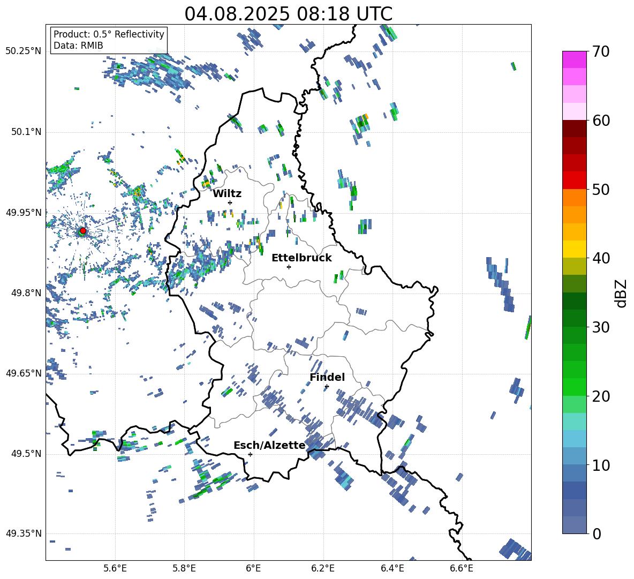Screen dimensions: 634x579
Task: Click the 30 colorbar tick label
Action: pyautogui.click(x=601, y=327)
